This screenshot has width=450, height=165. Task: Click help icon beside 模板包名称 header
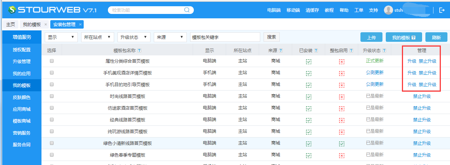(139, 51)
